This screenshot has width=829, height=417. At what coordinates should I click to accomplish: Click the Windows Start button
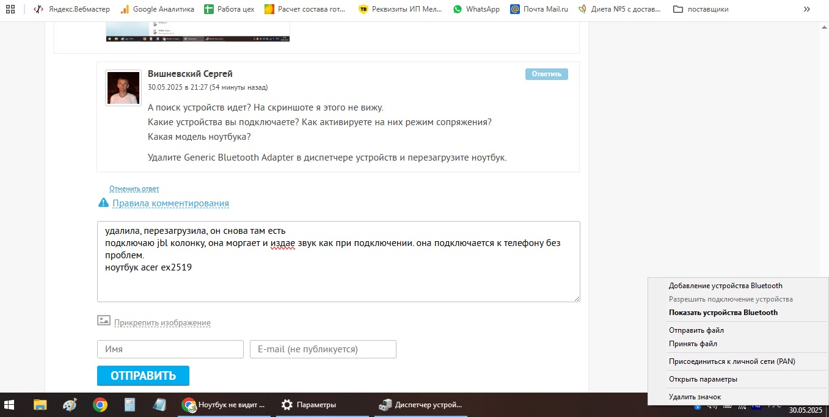[10, 405]
